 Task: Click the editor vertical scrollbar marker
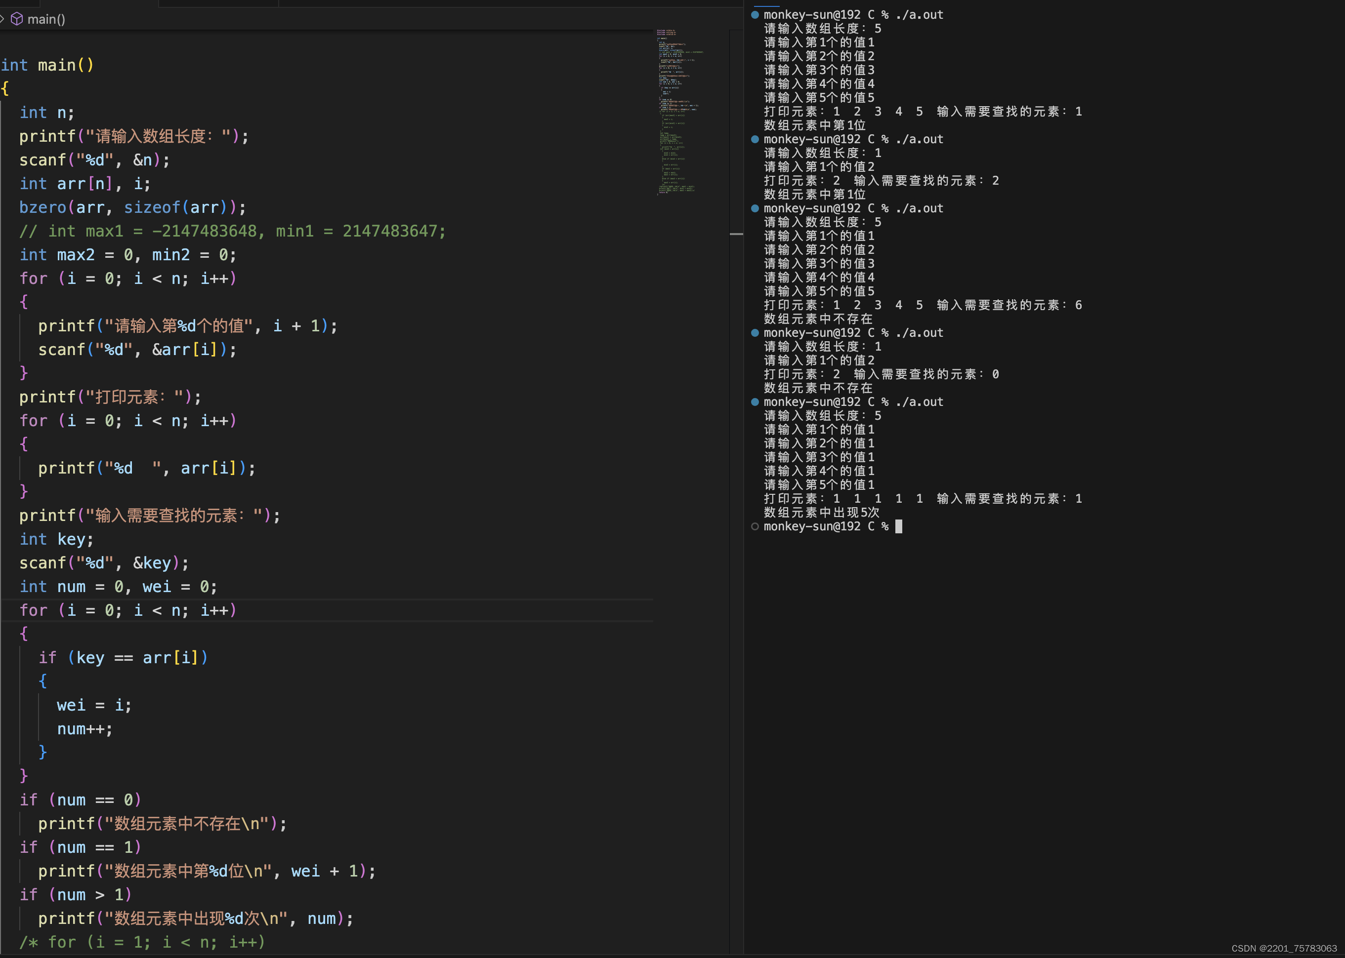point(736,234)
